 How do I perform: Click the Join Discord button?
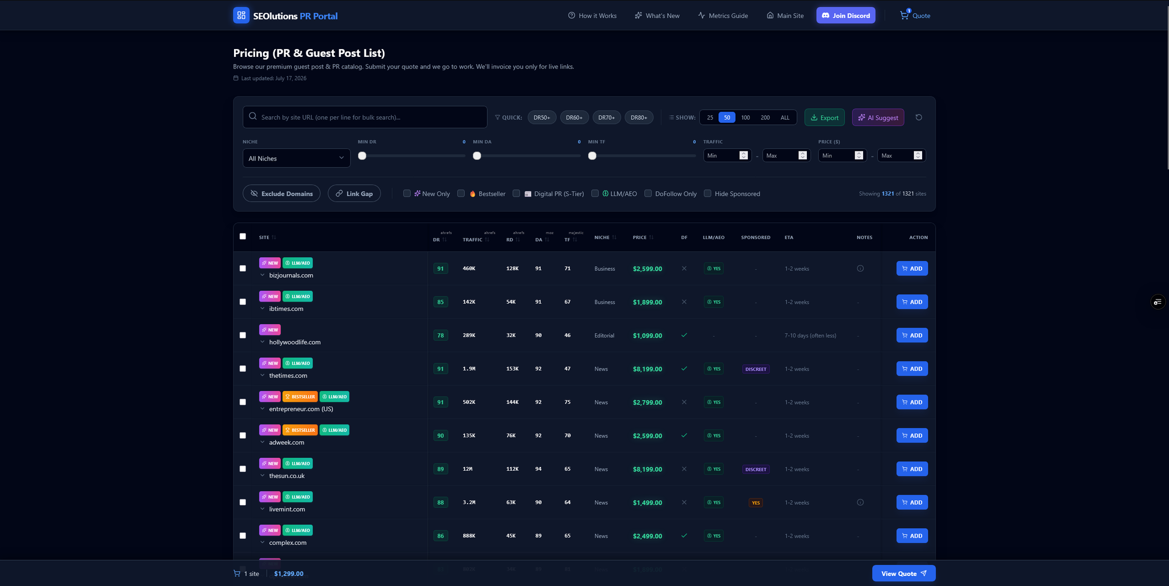(846, 16)
